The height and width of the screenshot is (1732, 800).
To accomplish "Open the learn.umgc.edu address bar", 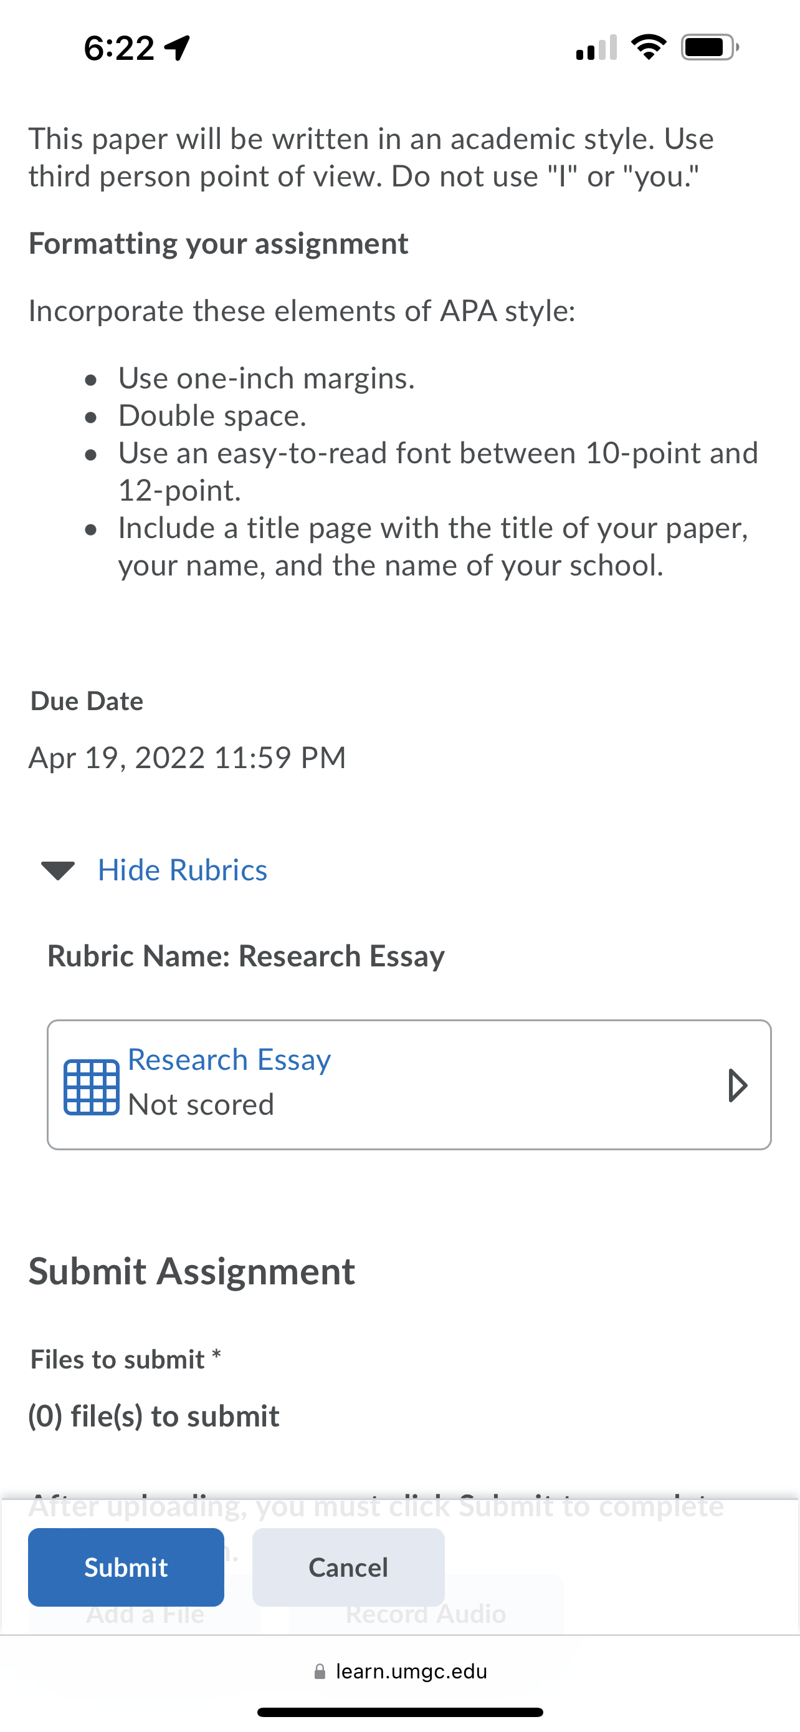I will (401, 1672).
